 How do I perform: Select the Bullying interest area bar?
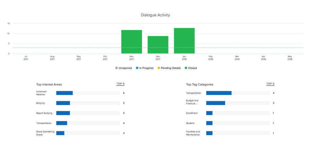63,103
